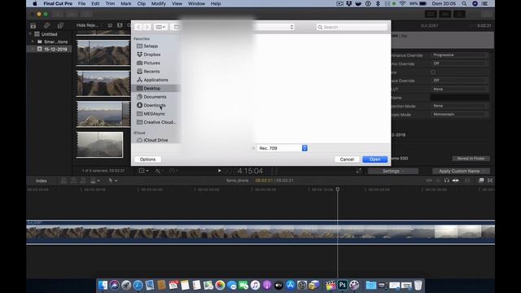
Task: Open the File menu
Action: (x=81, y=3)
